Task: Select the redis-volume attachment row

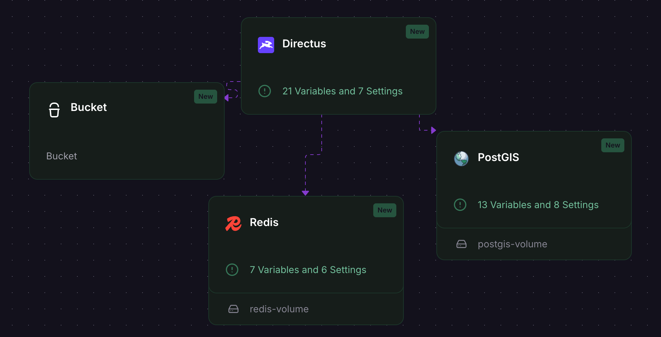Action: (306, 309)
